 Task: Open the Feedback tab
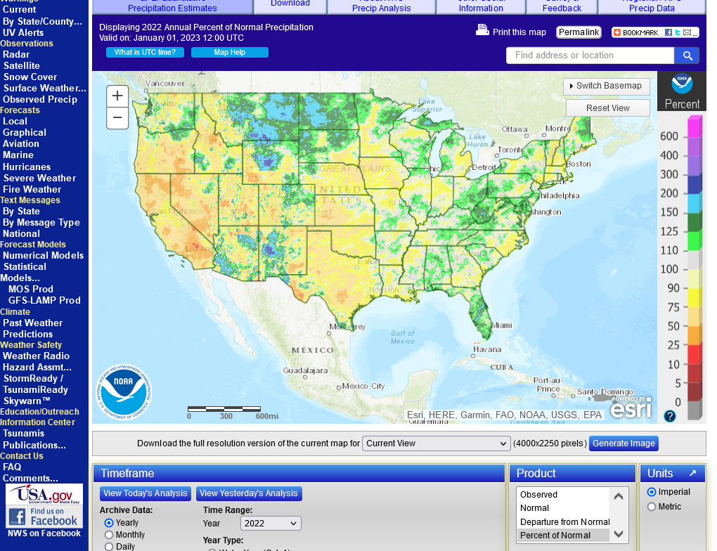[x=562, y=6]
